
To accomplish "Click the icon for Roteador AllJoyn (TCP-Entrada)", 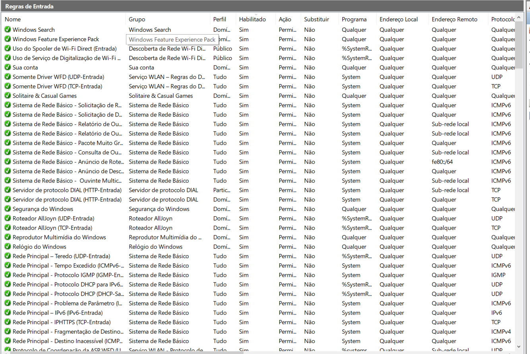I will coord(8,228).
